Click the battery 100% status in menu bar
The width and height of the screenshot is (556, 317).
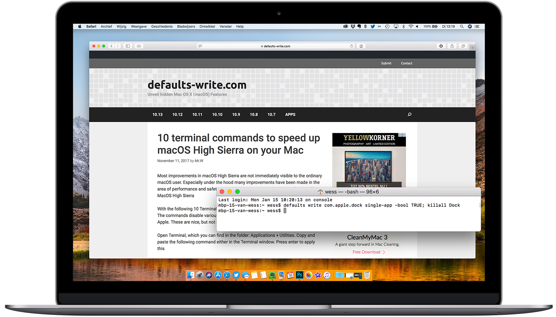coord(431,26)
